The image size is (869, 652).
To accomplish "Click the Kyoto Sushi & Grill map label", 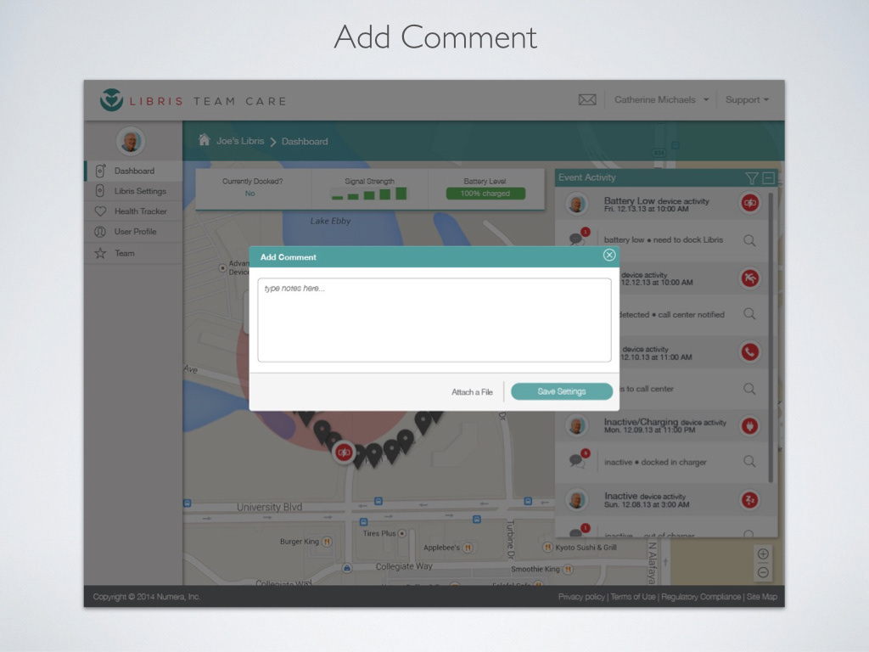I will point(586,548).
